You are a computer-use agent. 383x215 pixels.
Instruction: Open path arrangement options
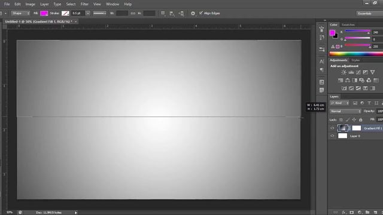(181, 13)
